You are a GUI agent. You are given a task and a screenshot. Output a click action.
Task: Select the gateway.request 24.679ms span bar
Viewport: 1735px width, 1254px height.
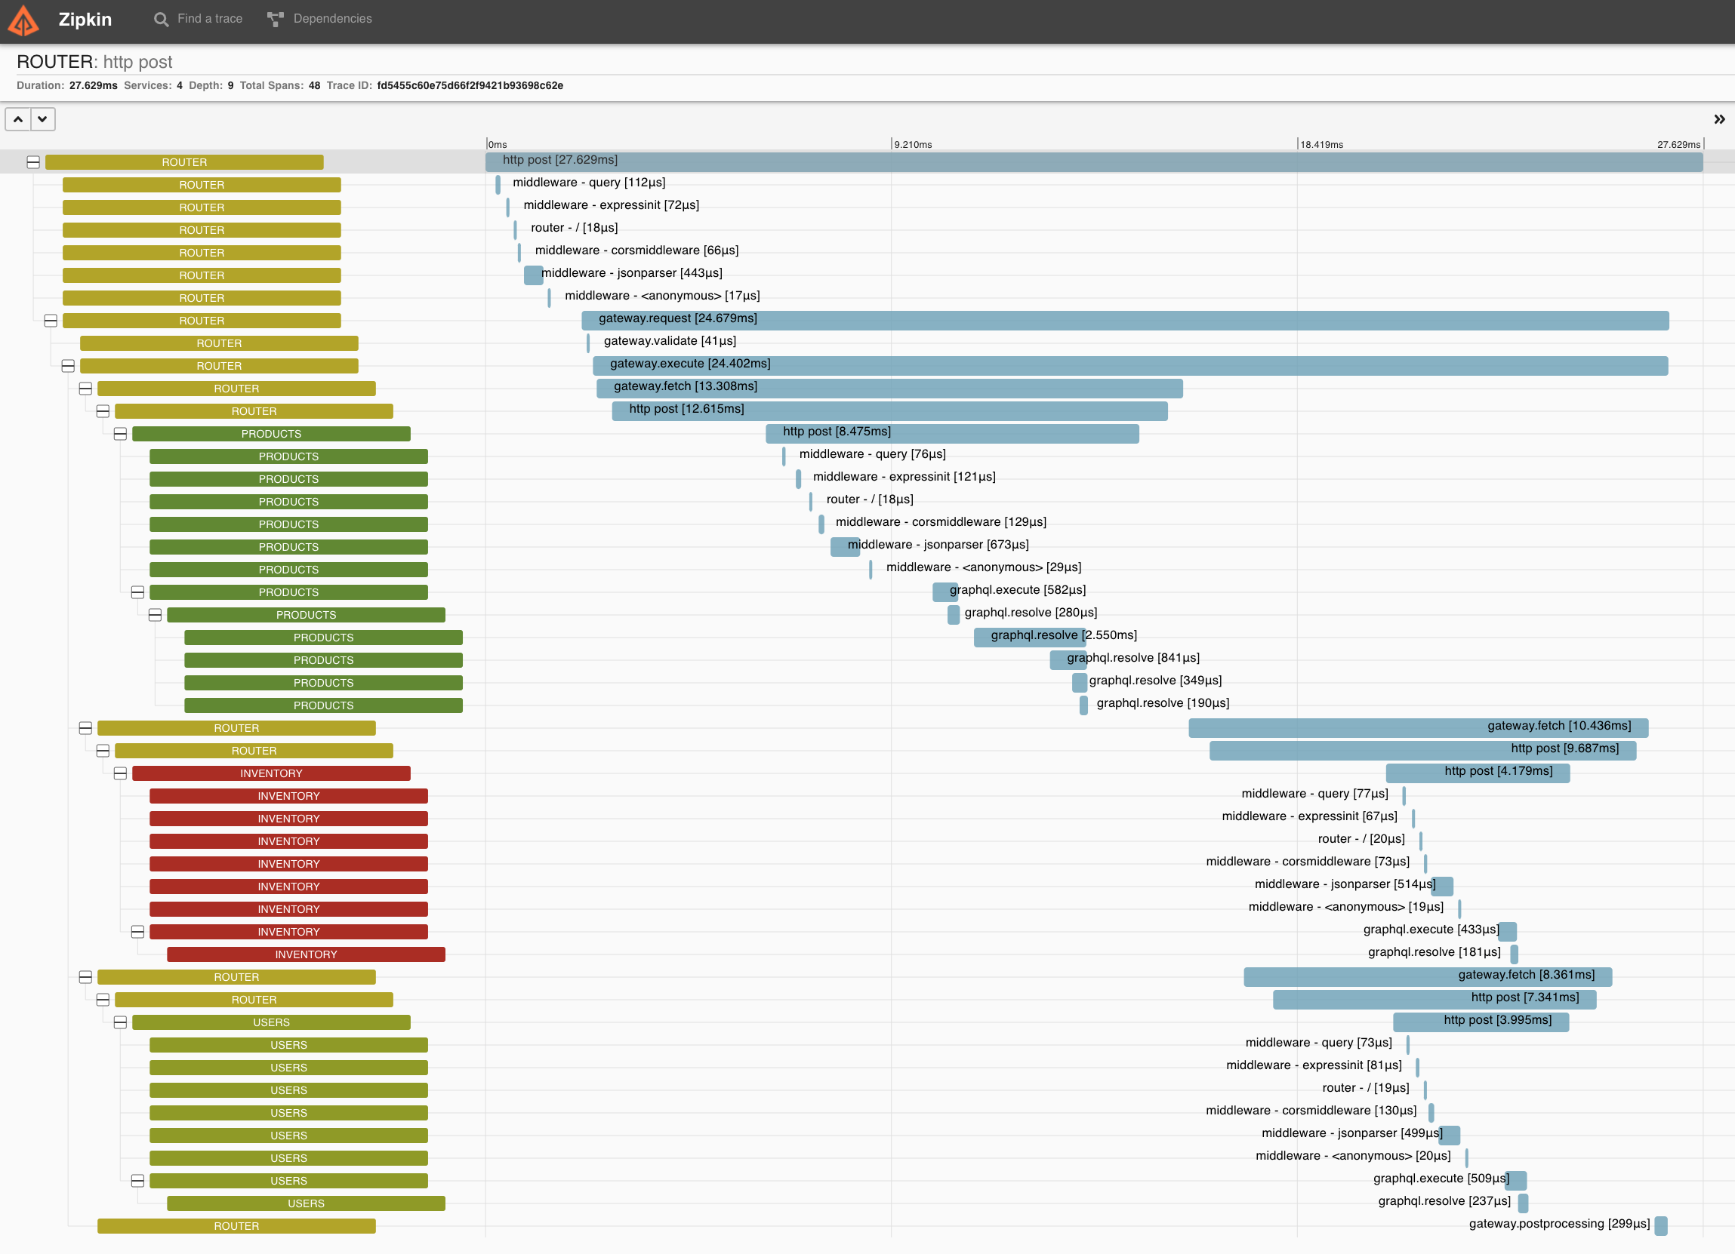(x=1124, y=321)
